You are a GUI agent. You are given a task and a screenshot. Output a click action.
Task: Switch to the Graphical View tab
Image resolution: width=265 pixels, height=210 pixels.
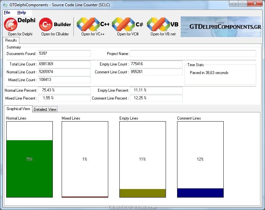click(x=18, y=109)
